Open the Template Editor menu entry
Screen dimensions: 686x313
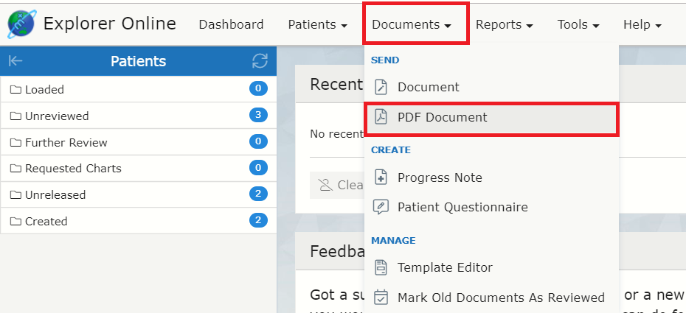(491, 267)
